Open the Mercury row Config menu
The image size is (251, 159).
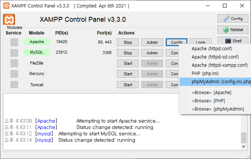click(x=172, y=74)
